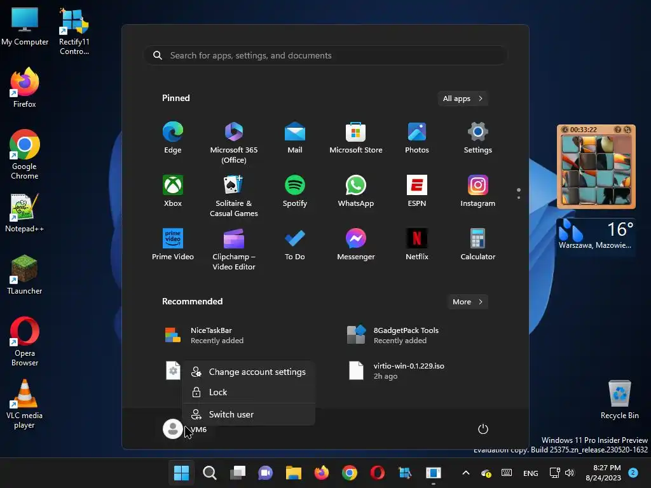Select the Firefox desktop shortcut
Viewport: 651px width, 488px height.
pos(25,88)
